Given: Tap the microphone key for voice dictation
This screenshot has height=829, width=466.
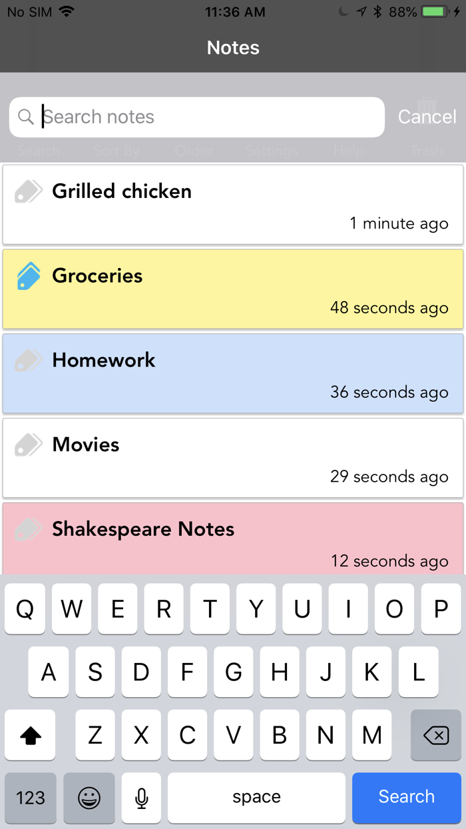Looking at the screenshot, I should click(x=140, y=798).
